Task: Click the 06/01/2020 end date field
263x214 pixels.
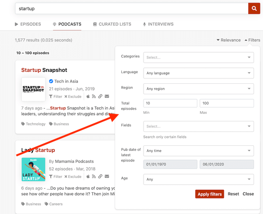Action: (x=227, y=164)
